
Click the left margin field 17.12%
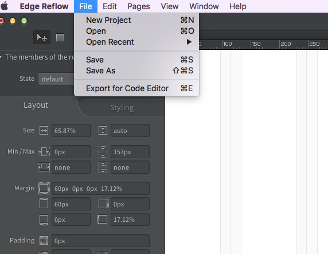pos(130,220)
